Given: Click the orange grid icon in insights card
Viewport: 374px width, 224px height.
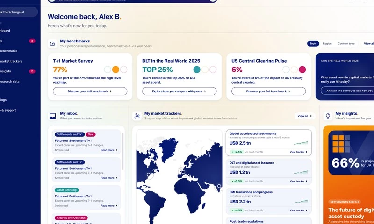Looking at the screenshot, I should coord(341,144).
